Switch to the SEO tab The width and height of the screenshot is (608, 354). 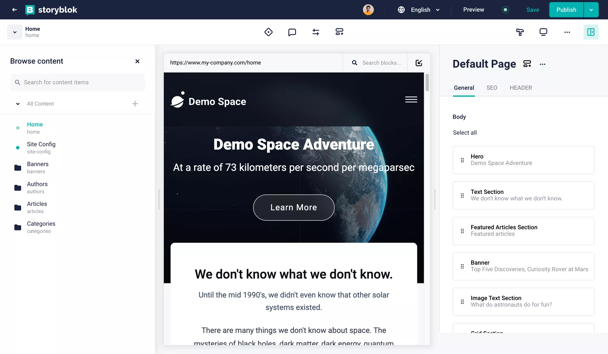click(x=492, y=88)
